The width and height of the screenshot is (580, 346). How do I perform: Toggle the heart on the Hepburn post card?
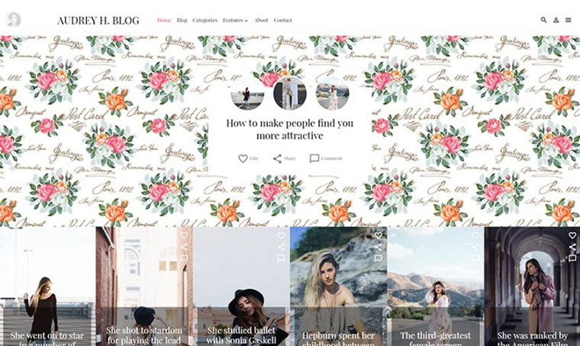click(378, 235)
